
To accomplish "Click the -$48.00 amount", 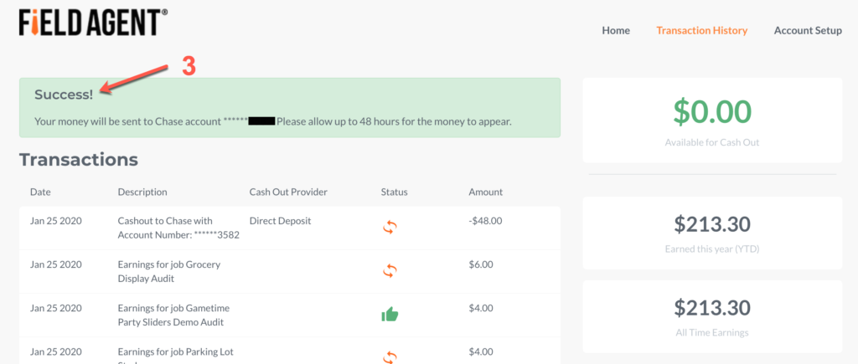I will (485, 221).
